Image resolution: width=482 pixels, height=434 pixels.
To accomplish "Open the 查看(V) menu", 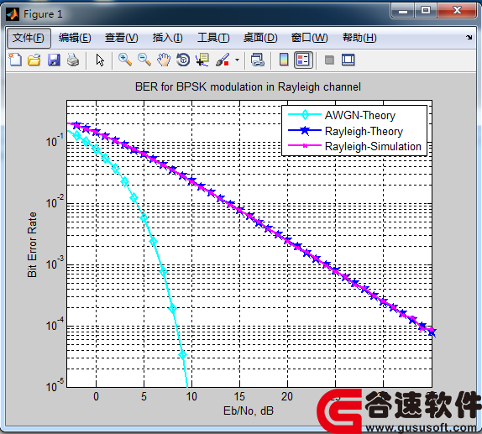I will pyautogui.click(x=121, y=38).
